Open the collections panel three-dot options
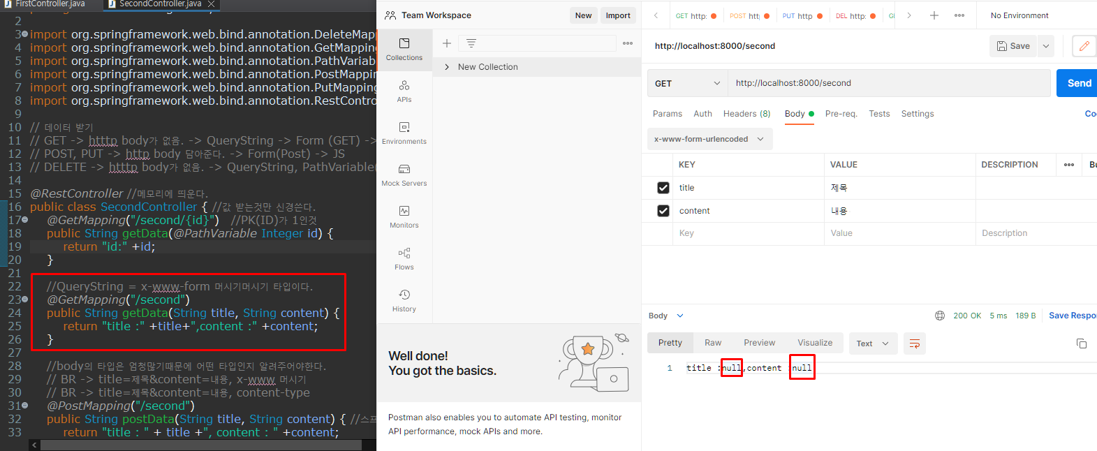Image resolution: width=1097 pixels, height=451 pixels. coord(628,43)
